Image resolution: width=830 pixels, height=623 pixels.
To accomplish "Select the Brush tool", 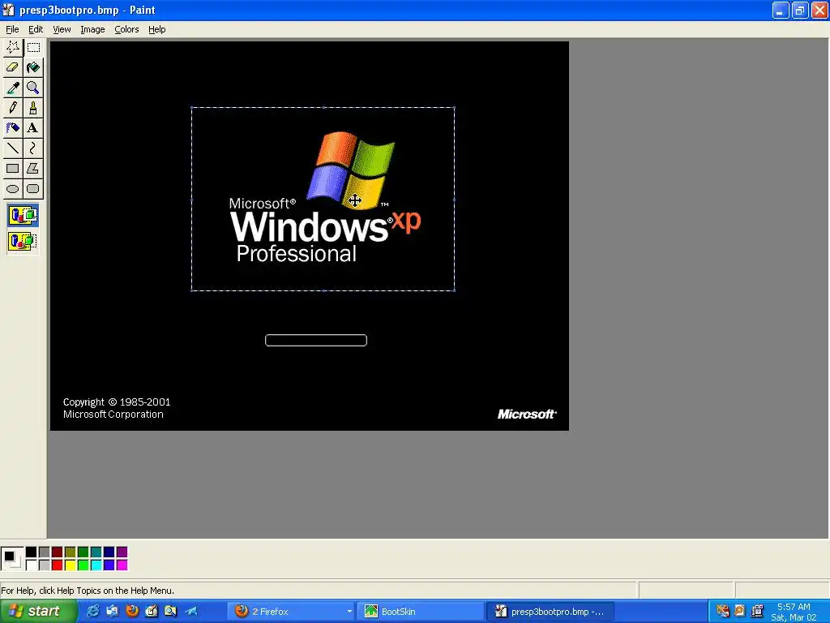I will (x=32, y=108).
